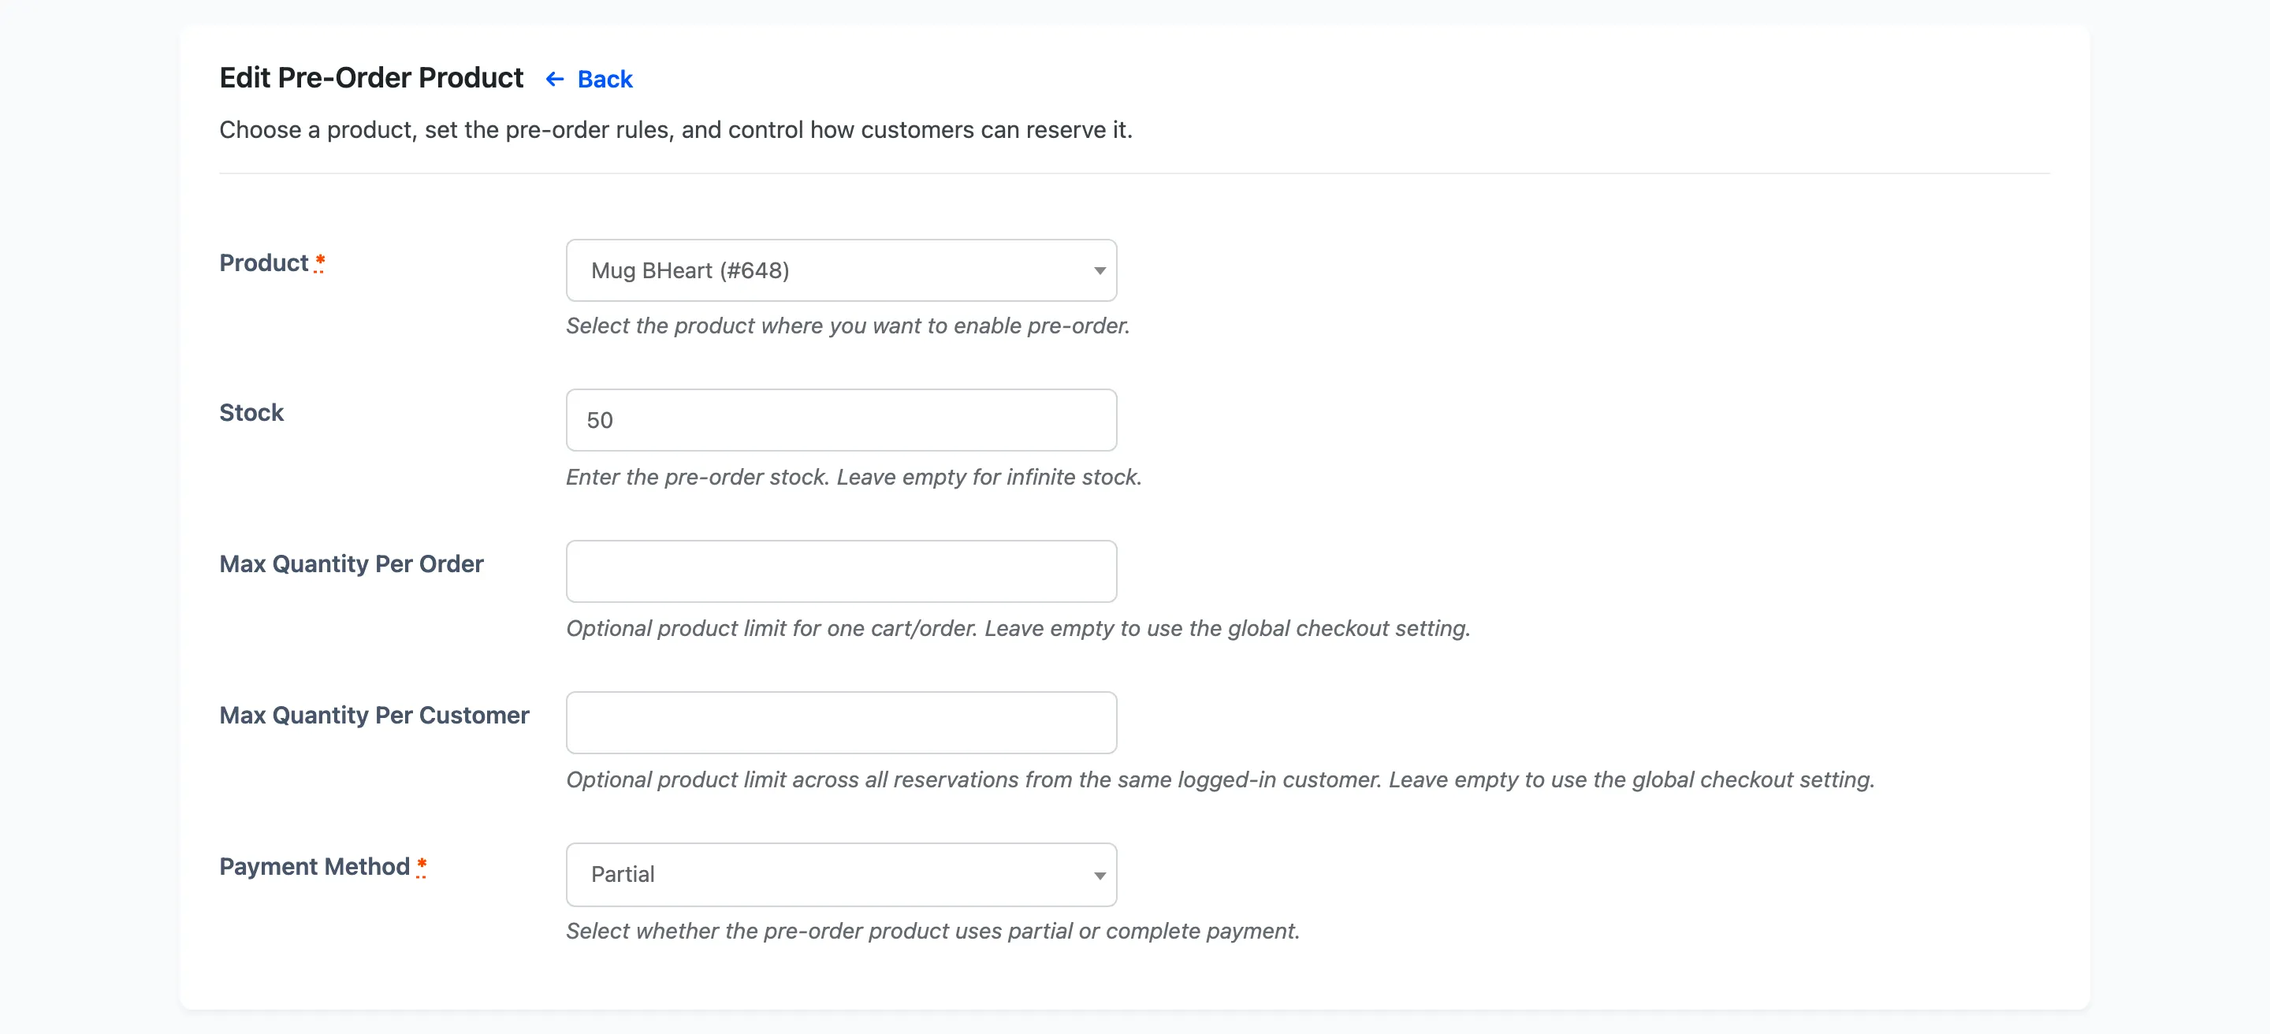
Task: Open the Payment Method dropdown set to Partial
Action: point(841,875)
